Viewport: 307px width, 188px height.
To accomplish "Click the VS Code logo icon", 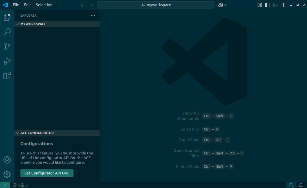I will (x=5, y=5).
